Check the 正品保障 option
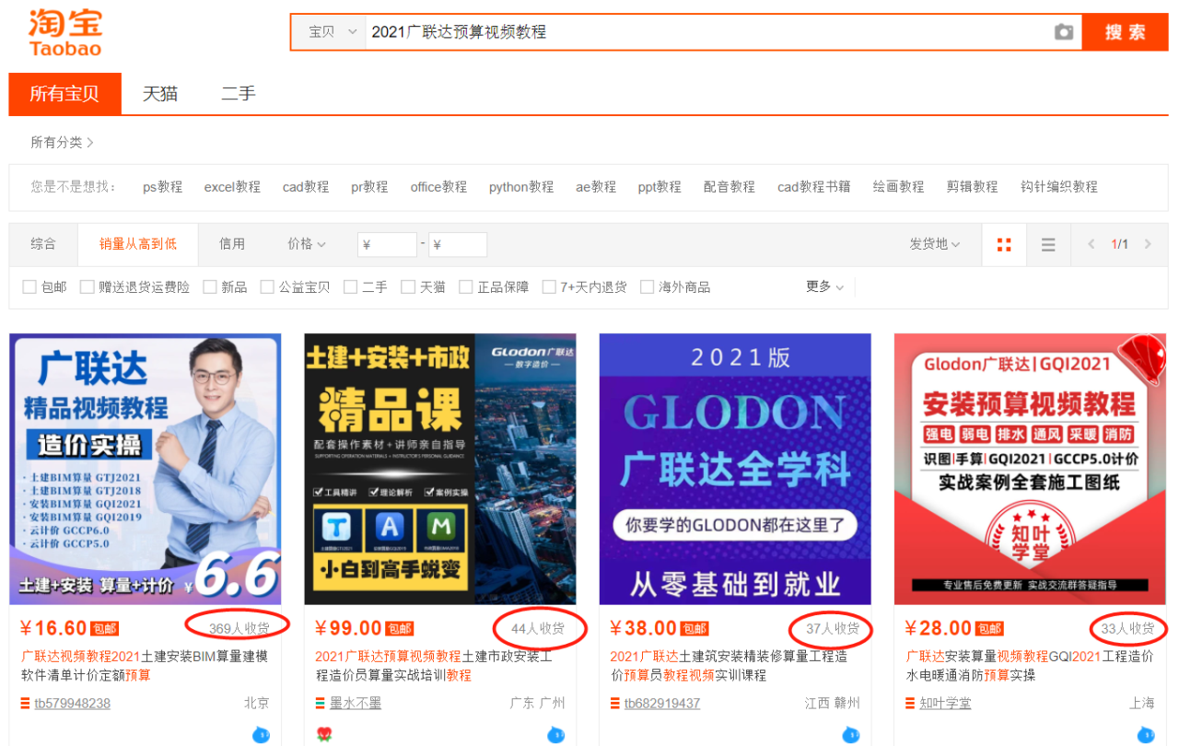 click(466, 287)
